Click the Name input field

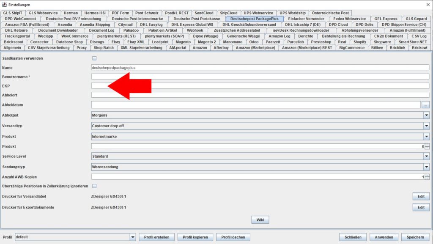[260, 68]
